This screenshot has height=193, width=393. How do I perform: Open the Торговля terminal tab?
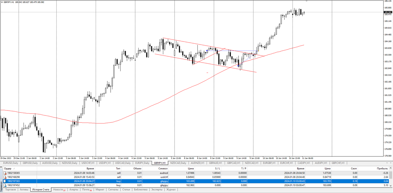pyautogui.click(x=11, y=190)
